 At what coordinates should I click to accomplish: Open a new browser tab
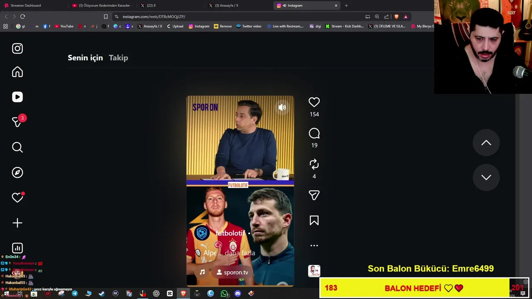(346, 5)
